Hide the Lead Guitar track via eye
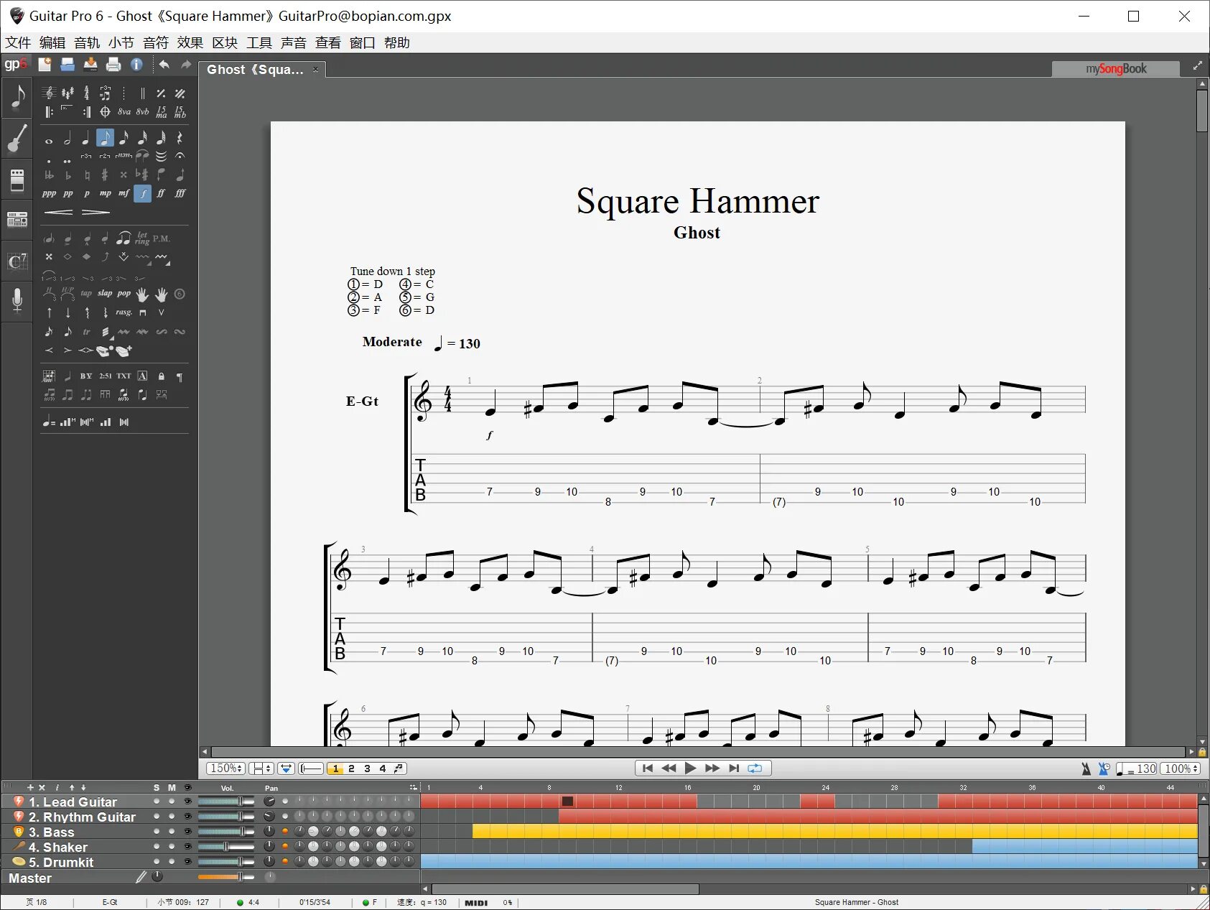 [188, 802]
